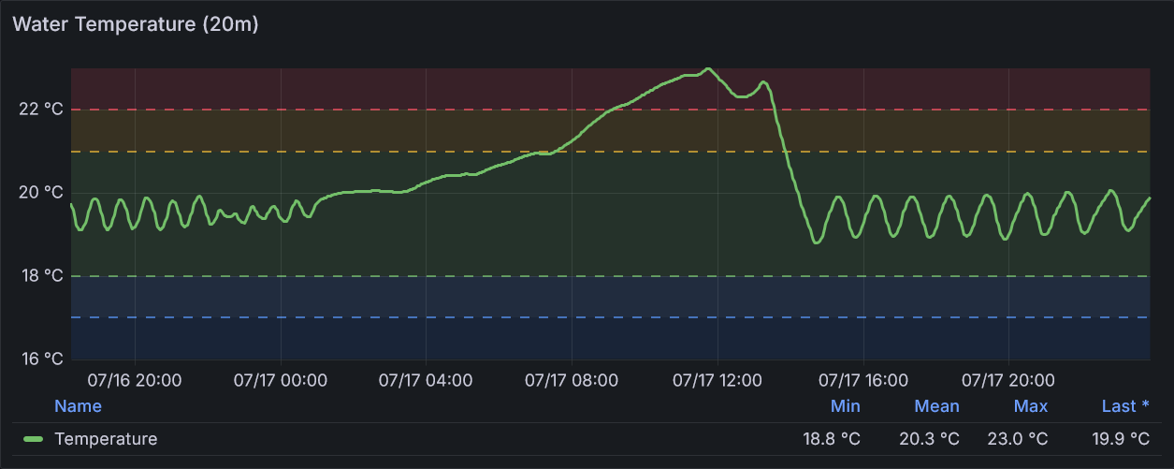Open the Water Temperature (20m) panel title menu

(136, 24)
